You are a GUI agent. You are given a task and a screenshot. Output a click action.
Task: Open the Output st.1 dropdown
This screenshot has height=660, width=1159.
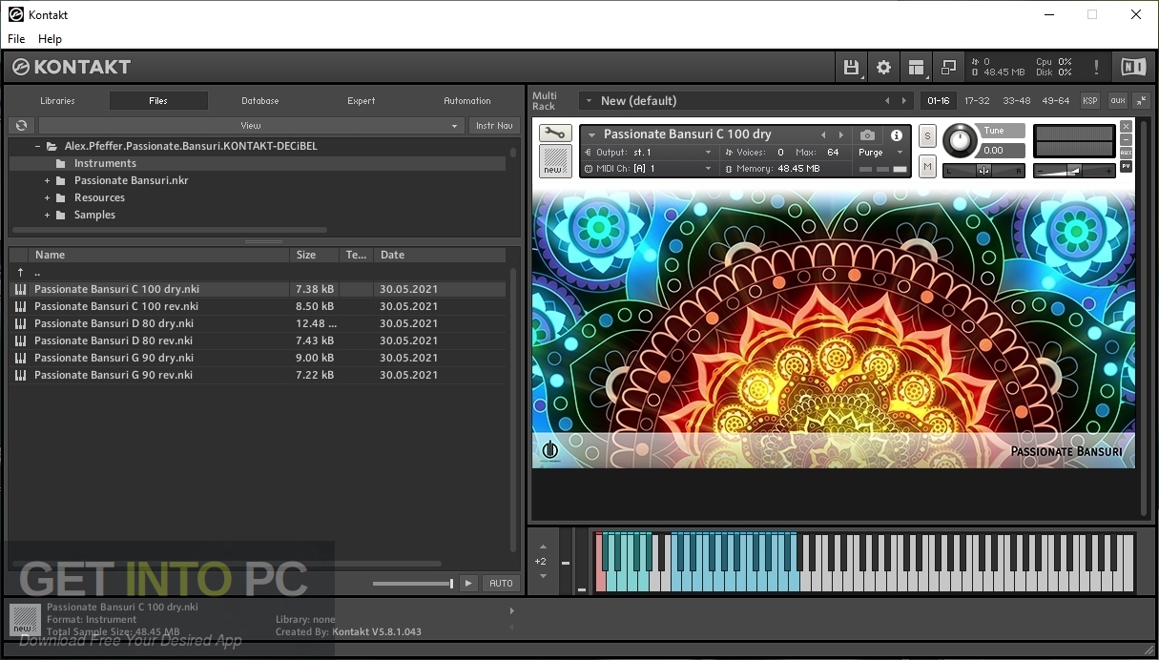649,153
